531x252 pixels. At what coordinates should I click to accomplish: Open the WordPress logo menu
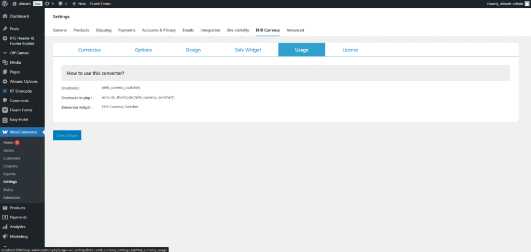[5, 4]
